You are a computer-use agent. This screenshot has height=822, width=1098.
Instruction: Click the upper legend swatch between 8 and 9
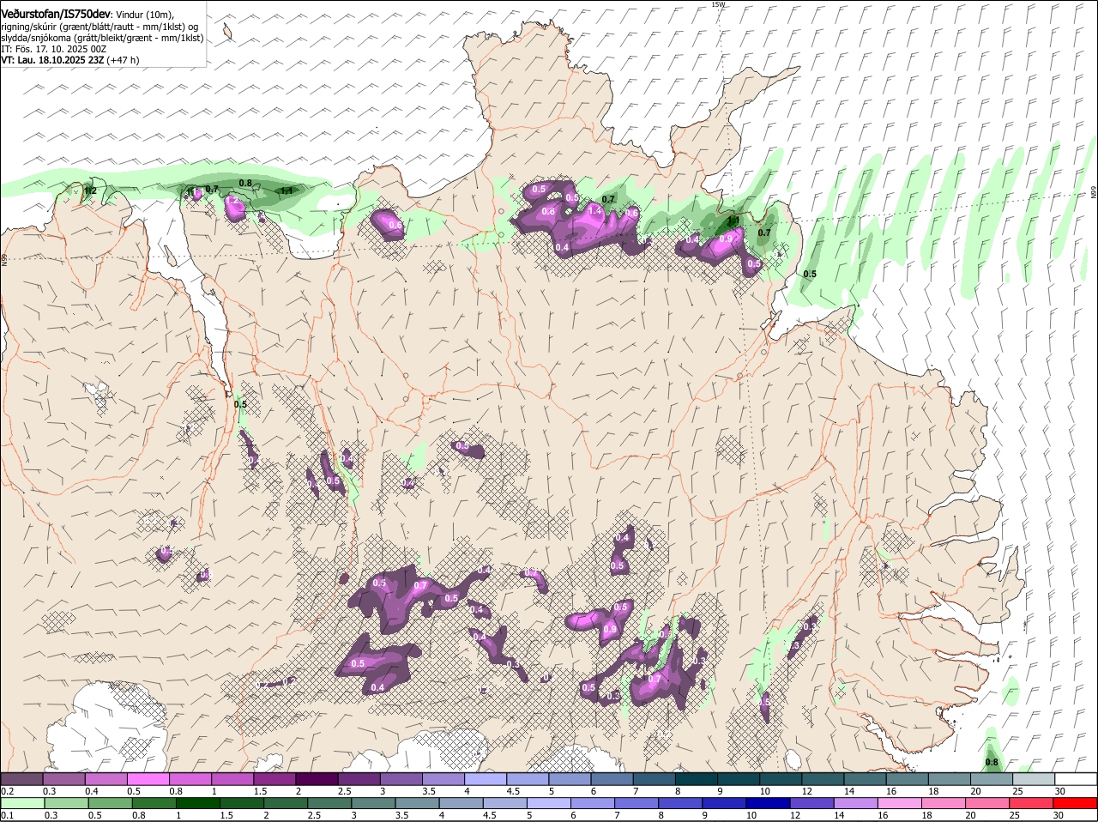[697, 778]
